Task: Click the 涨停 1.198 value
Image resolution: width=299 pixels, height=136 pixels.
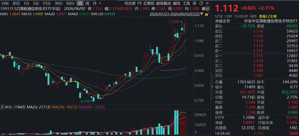Action: pyautogui.click(x=251, y=112)
